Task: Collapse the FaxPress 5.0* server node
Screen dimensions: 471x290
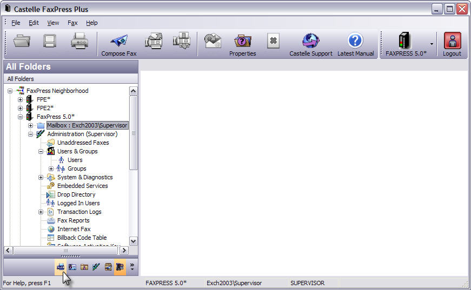Action: 20,117
